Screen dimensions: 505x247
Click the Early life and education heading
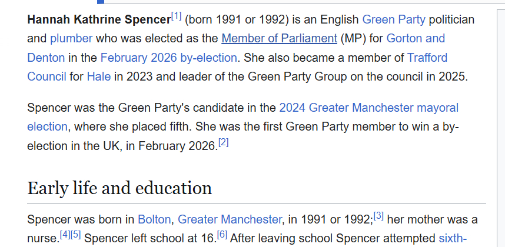click(119, 188)
